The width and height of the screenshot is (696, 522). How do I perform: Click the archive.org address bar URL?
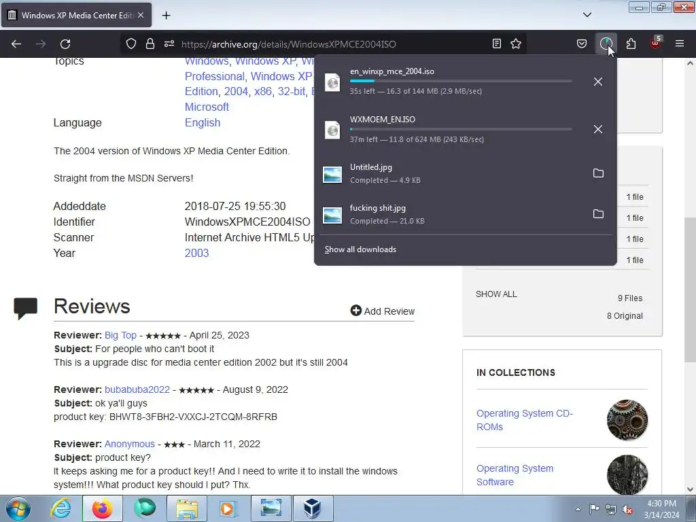pos(288,44)
